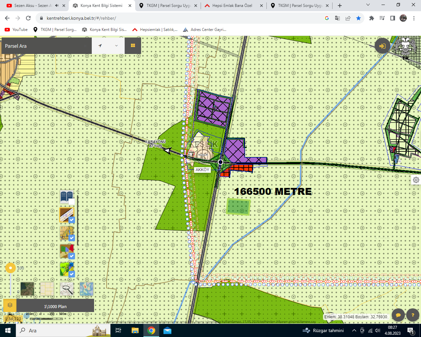Image resolution: width=421 pixels, height=337 pixels.
Task: Open the chat bubble feedback icon
Action: (x=398, y=315)
